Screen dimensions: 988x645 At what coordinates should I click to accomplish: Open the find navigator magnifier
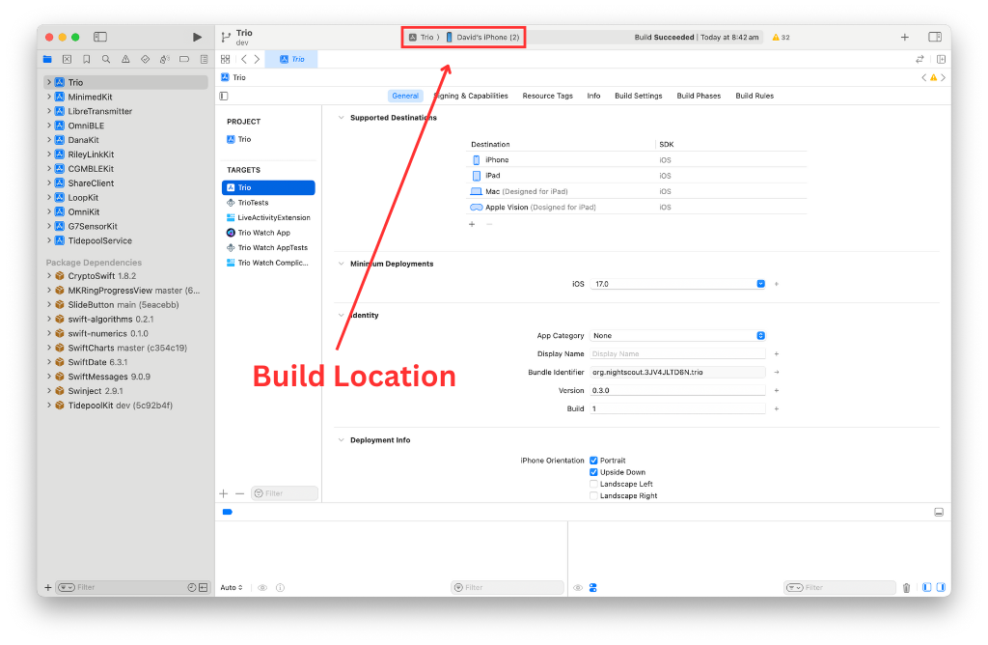[x=106, y=59]
